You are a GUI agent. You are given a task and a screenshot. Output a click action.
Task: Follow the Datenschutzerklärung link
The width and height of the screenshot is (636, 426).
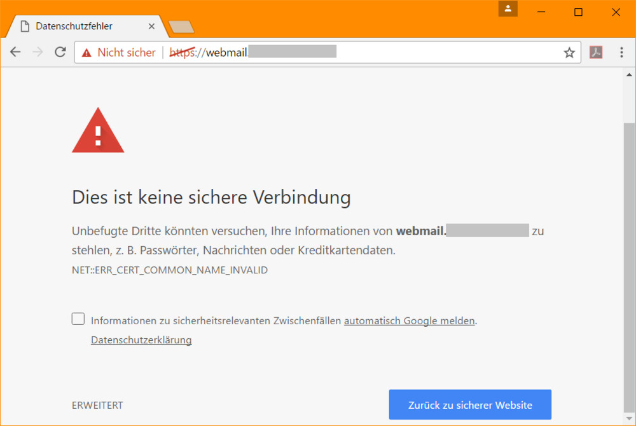tap(141, 340)
